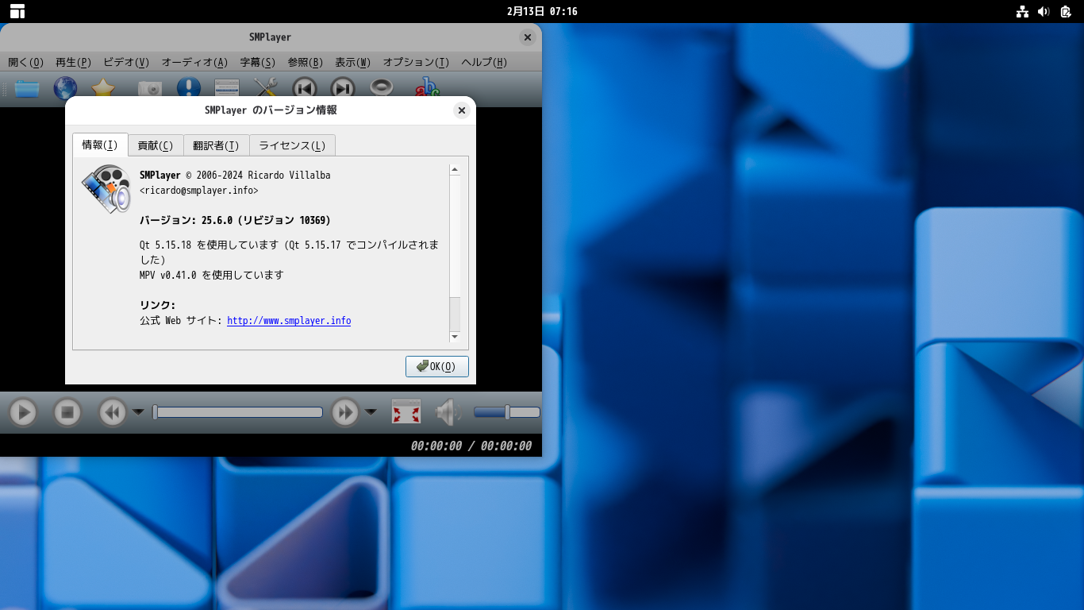Switch to the 翻訳者(T) tab
Screen dimensions: 1084x610
216,145
